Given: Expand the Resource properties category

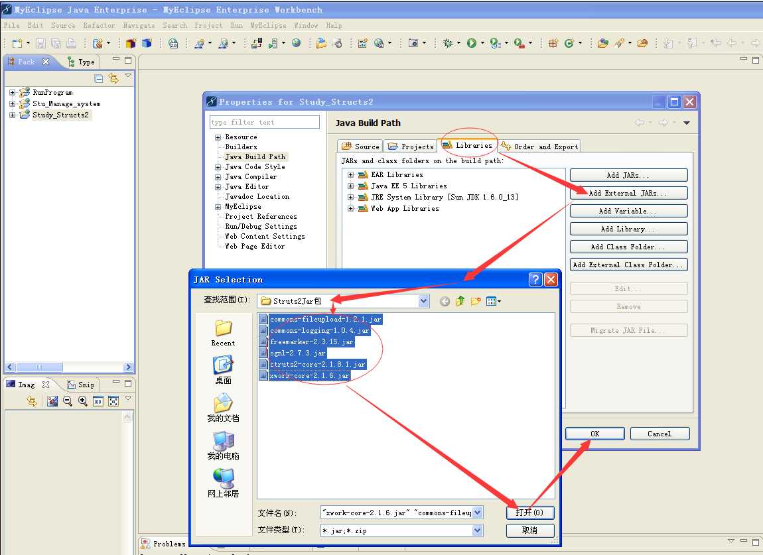Looking at the screenshot, I should 218,138.
